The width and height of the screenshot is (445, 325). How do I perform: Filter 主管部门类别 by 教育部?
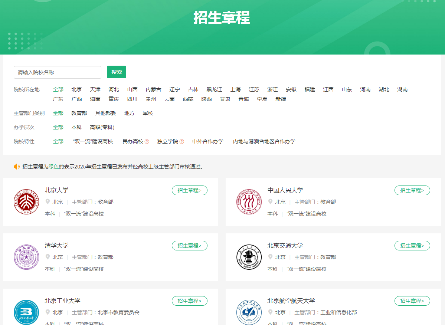79,114
